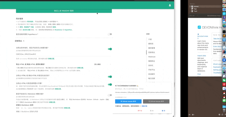226x117 pixels.
Task: Click the chrome-extension URL field in dialog
Action: (142, 92)
